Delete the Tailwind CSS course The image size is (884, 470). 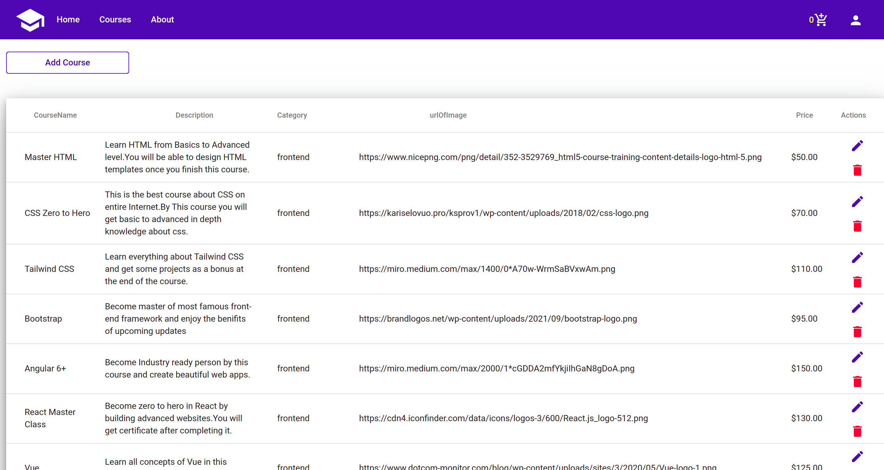[858, 282]
